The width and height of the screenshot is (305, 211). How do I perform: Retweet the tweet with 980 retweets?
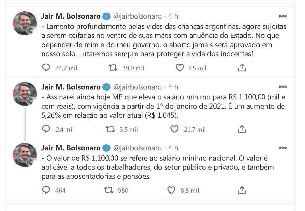click(x=109, y=190)
